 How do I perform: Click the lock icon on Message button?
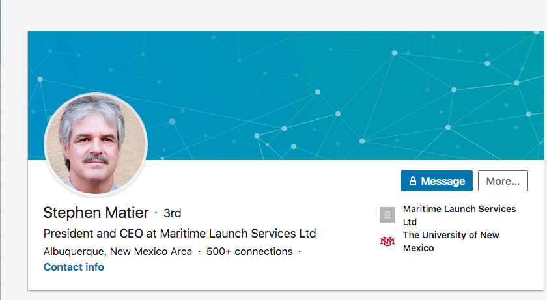pos(412,182)
